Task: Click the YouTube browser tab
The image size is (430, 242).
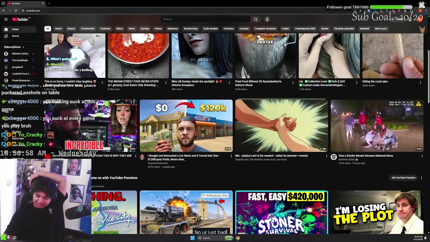Action: pos(26,3)
